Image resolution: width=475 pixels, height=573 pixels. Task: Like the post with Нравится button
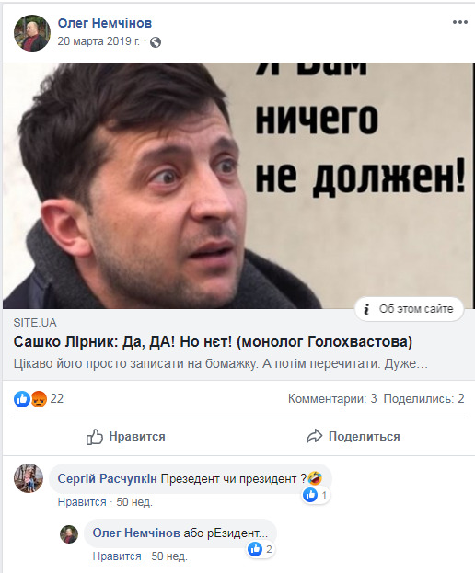[x=126, y=436]
